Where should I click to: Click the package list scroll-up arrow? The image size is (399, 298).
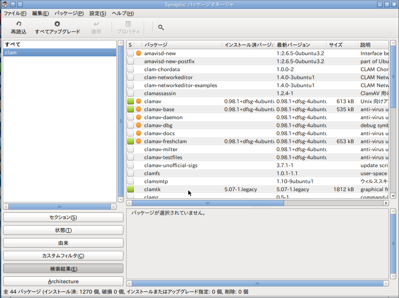[x=393, y=43]
